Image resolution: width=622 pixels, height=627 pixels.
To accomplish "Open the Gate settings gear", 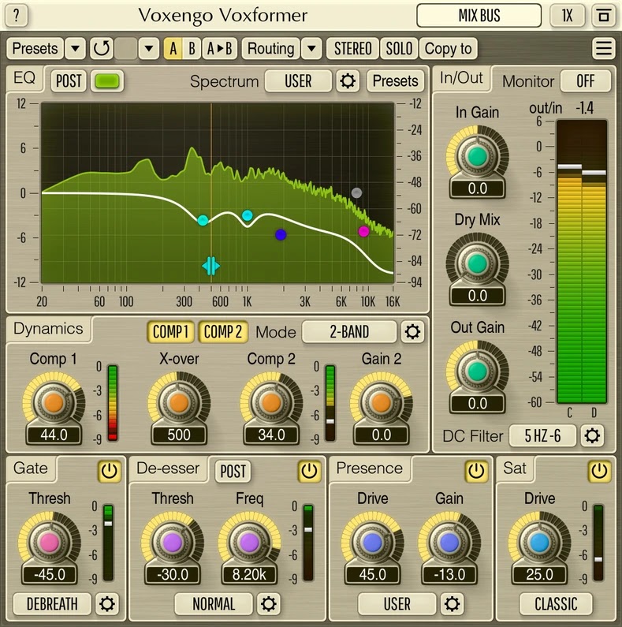I will point(106,603).
